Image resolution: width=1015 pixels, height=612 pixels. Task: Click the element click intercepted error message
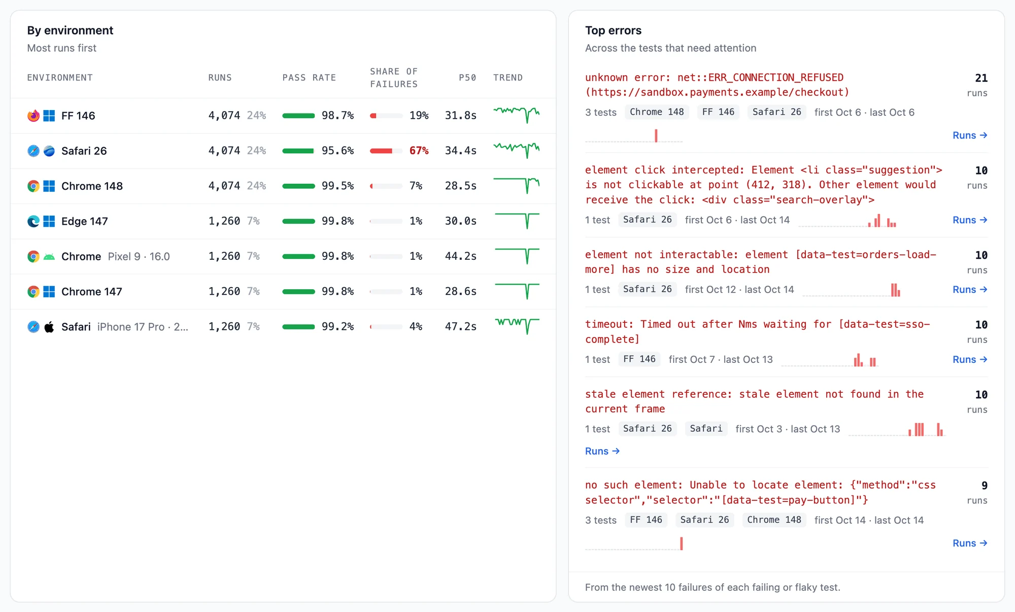point(764,185)
